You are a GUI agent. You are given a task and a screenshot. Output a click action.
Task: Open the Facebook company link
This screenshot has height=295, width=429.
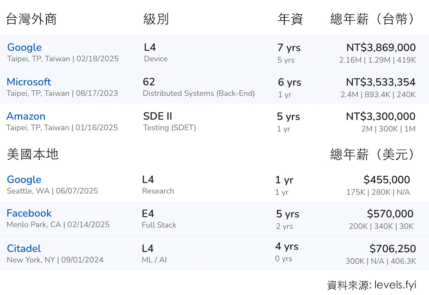29,213
